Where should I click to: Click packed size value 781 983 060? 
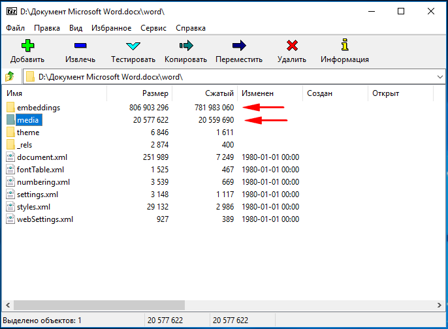pyautogui.click(x=214, y=108)
